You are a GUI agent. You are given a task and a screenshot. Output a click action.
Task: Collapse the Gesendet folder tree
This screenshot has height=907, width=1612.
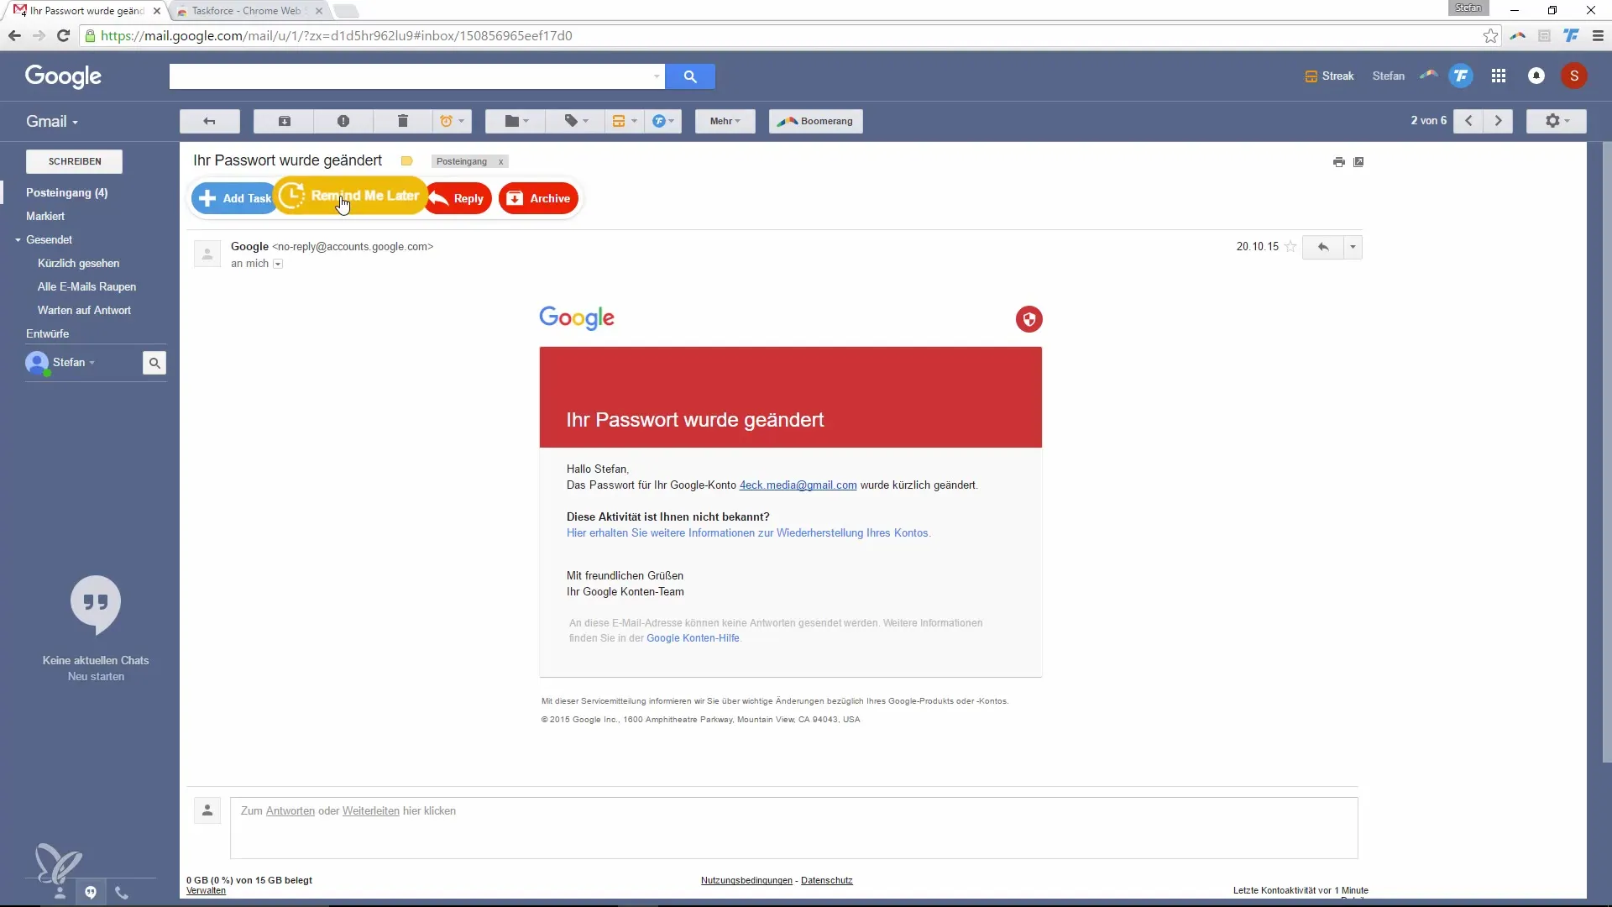point(18,240)
